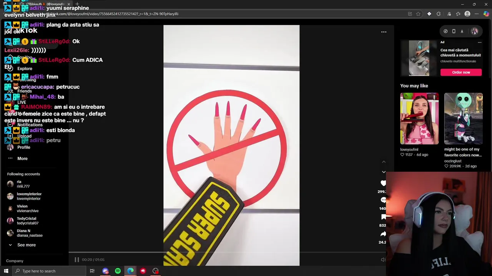Open Copilot icon in Edge toolbar

486,14
